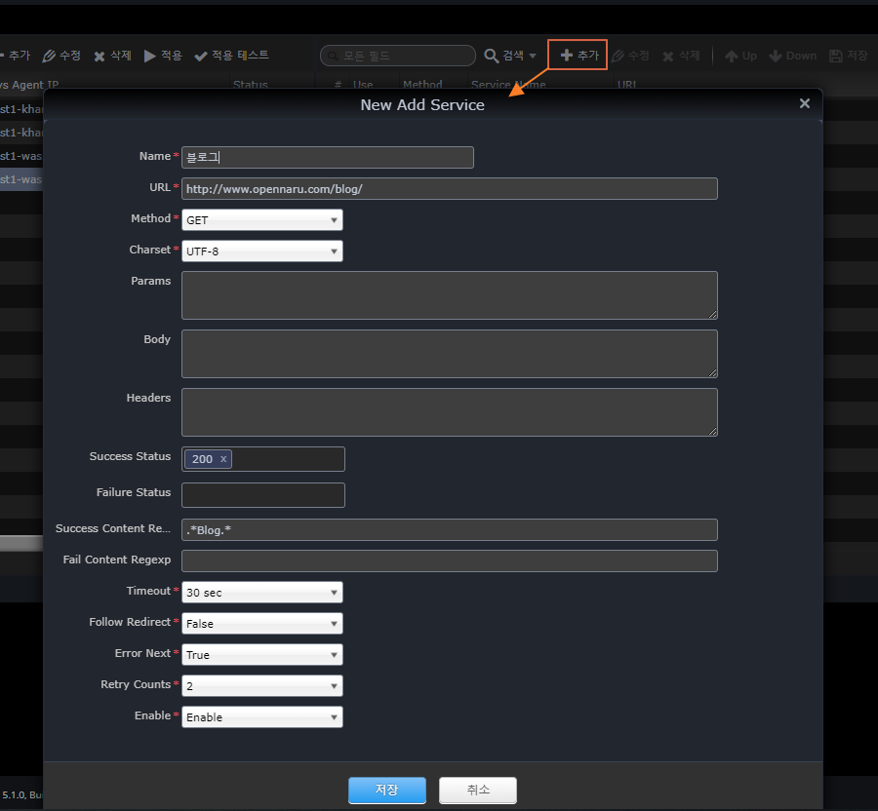Click the 취소 (cancel) button
This screenshot has width=878, height=811.
[477, 790]
